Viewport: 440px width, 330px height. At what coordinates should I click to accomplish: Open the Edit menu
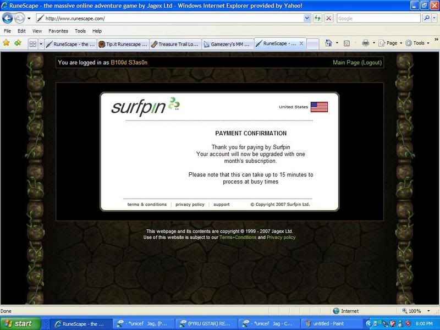point(21,31)
